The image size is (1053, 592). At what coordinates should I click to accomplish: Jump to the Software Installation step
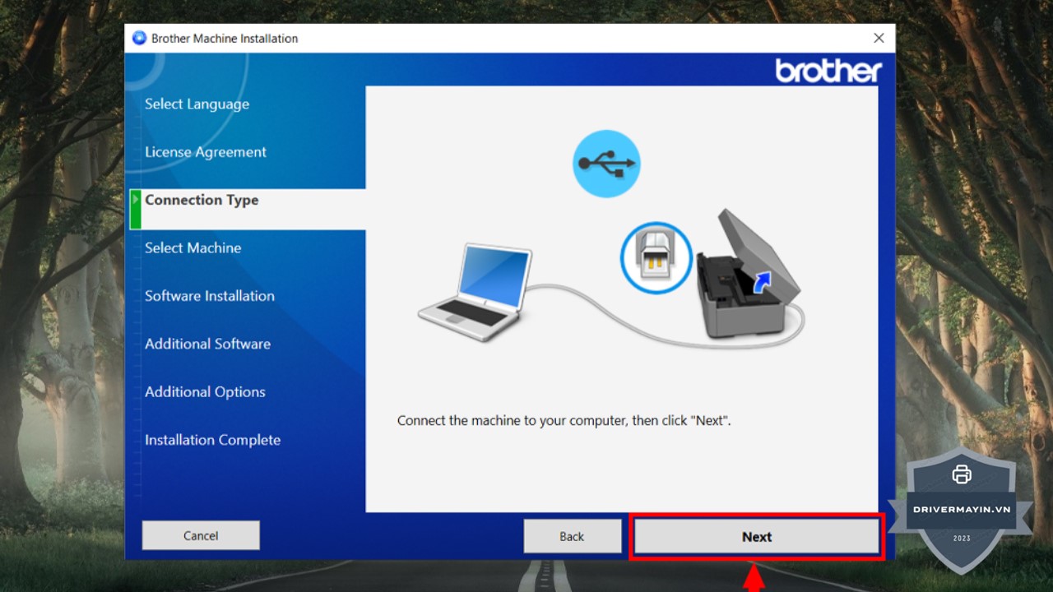[210, 296]
